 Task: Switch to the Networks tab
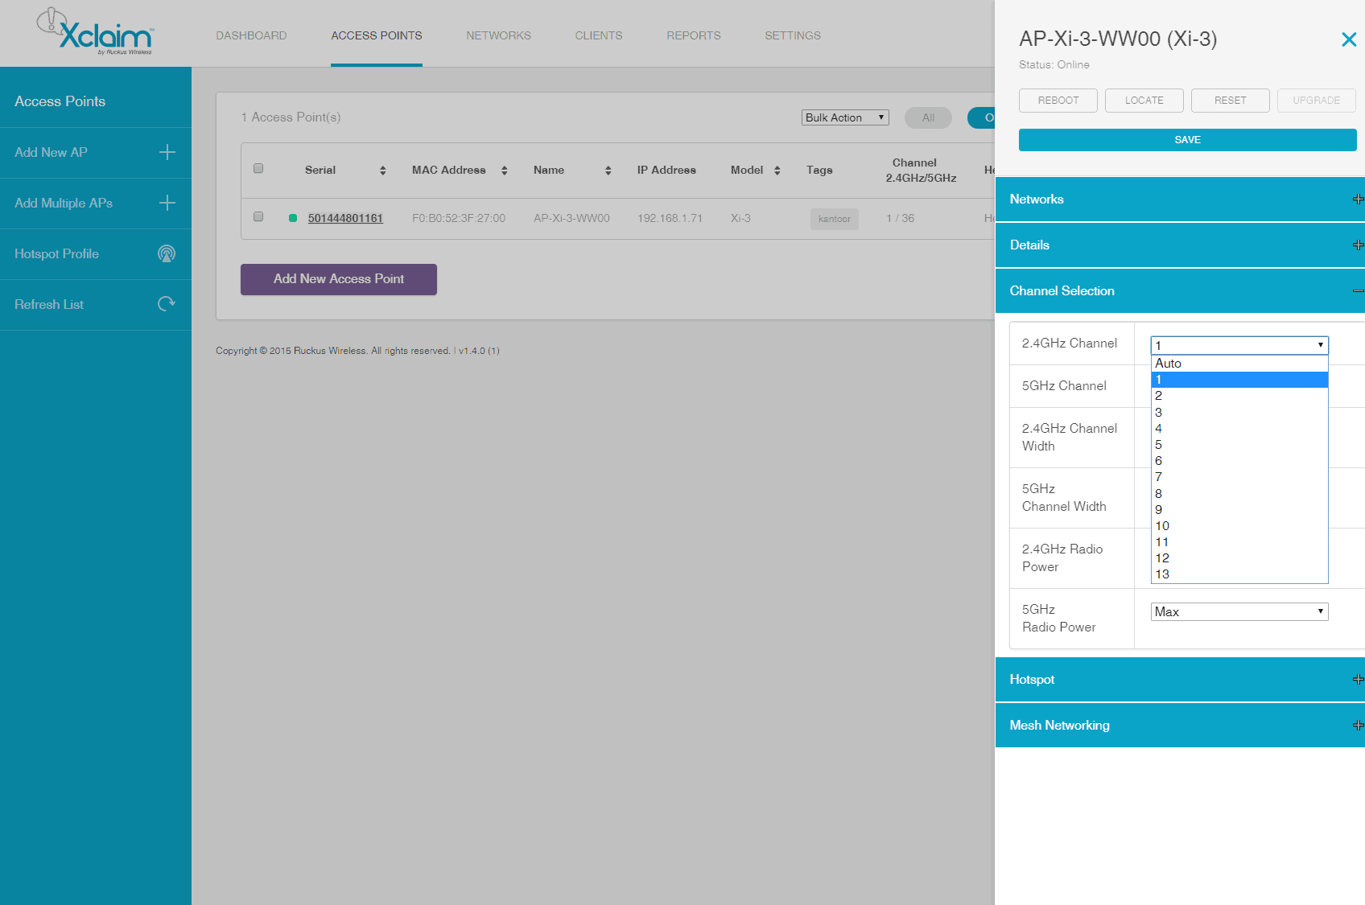[498, 35]
